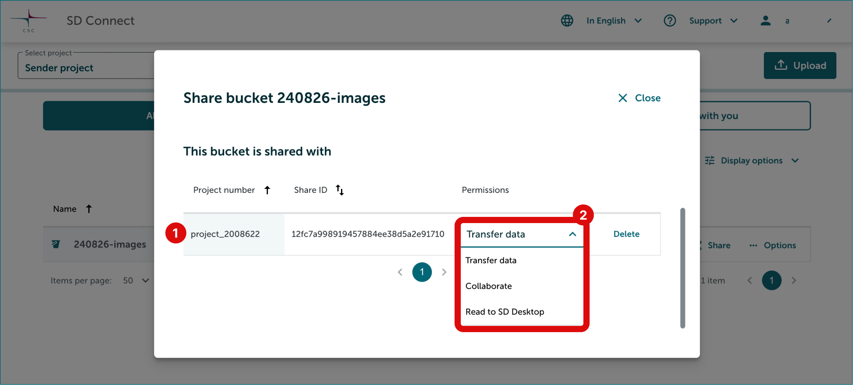Click the three-dots Options icon

point(753,245)
